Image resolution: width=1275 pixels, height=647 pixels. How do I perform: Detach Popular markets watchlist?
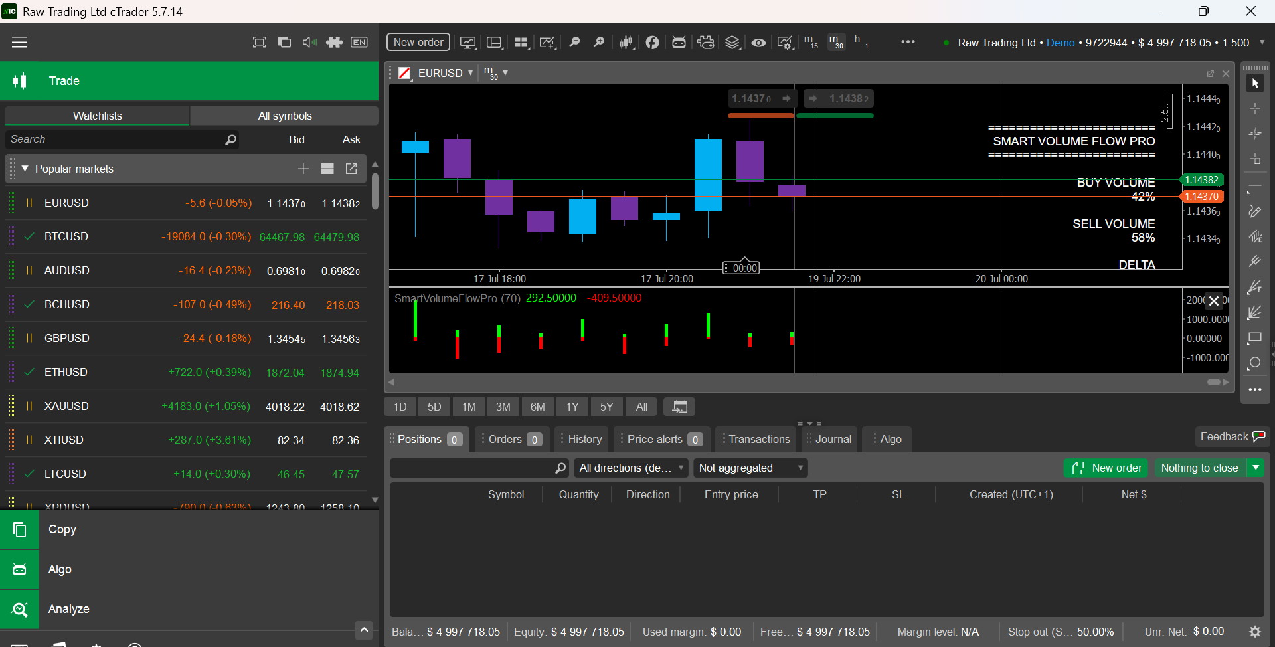pyautogui.click(x=351, y=169)
